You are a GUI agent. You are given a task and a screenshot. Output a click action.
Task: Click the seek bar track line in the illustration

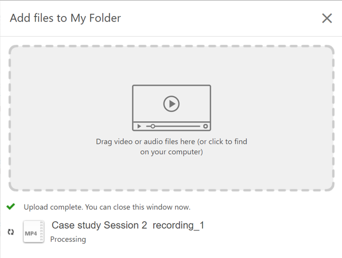(179, 126)
